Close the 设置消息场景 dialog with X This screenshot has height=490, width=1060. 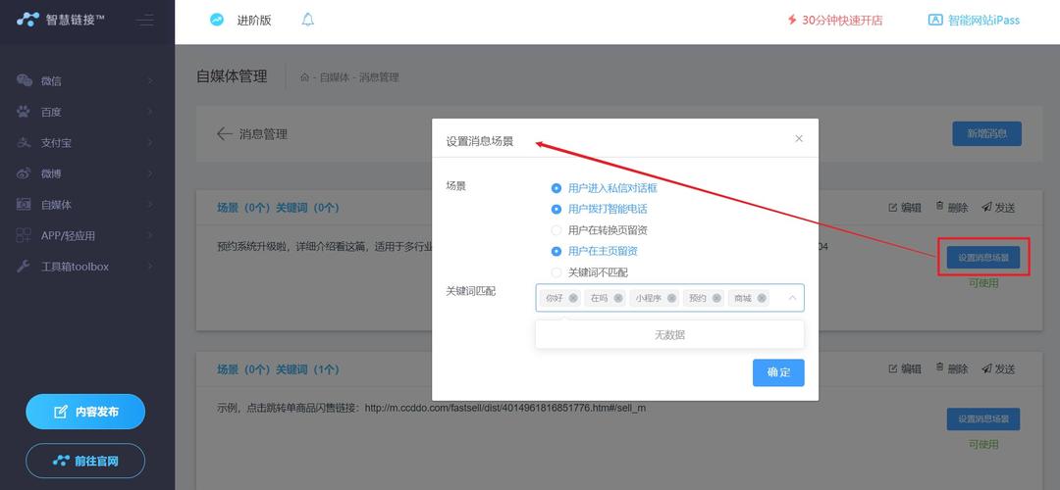799,138
